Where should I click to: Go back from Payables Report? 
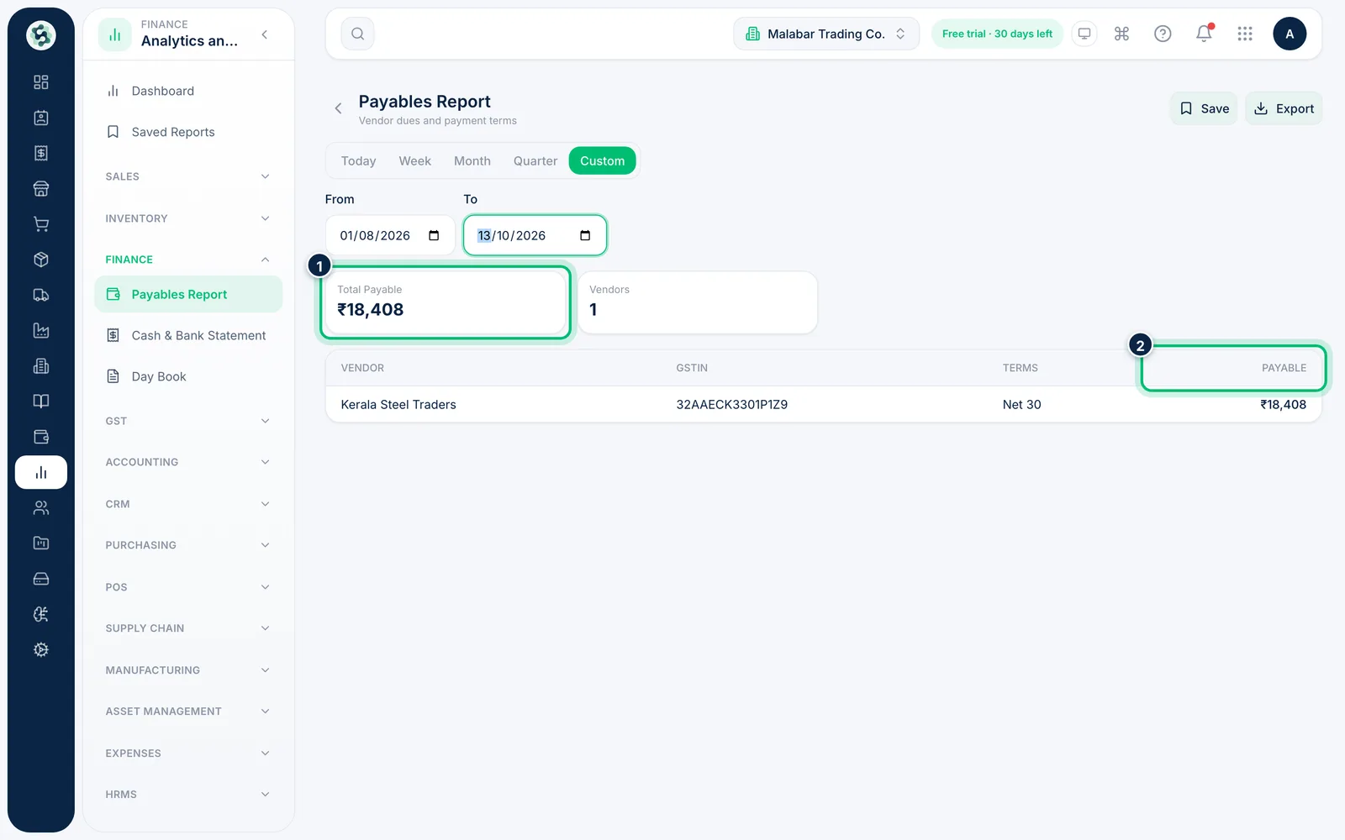click(x=338, y=108)
